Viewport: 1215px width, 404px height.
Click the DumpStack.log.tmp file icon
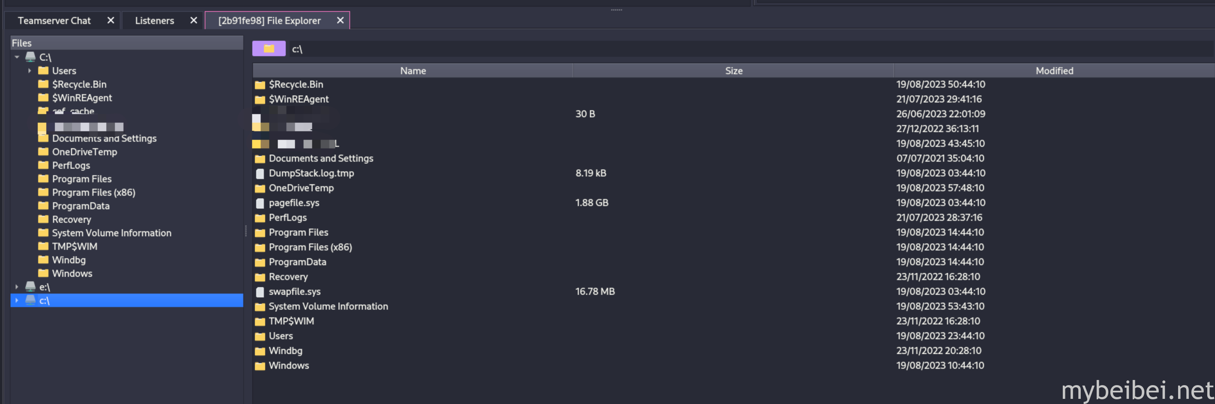point(260,173)
